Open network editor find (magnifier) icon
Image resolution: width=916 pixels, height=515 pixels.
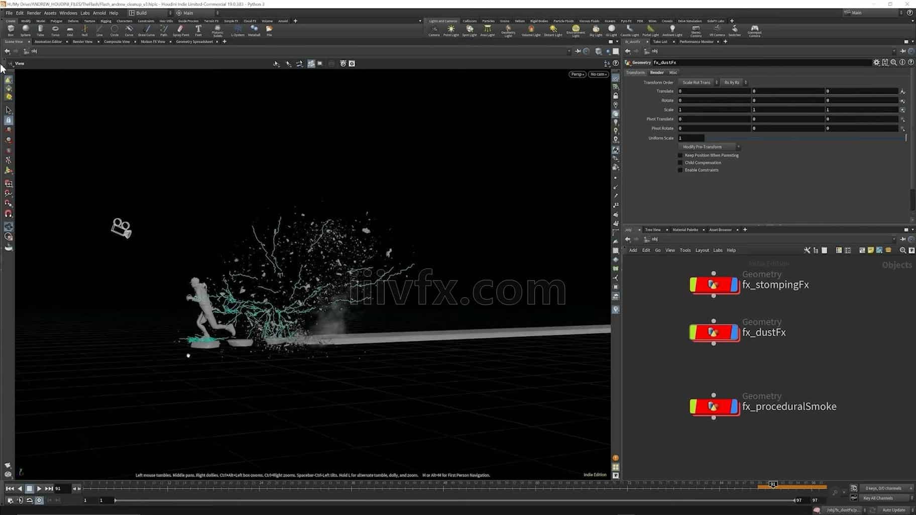click(902, 250)
